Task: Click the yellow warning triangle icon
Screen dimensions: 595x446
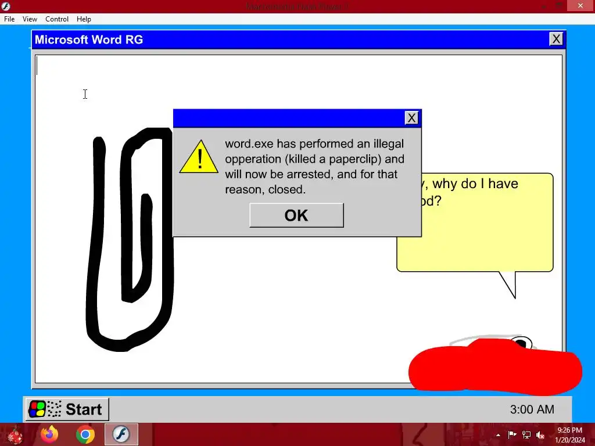Action: pyautogui.click(x=199, y=157)
